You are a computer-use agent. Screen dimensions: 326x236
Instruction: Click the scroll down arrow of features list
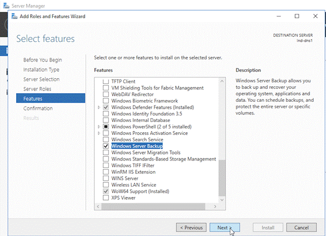point(222,200)
